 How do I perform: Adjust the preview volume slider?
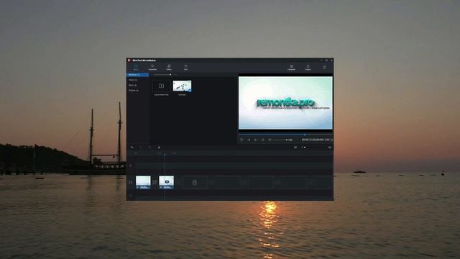click(280, 140)
